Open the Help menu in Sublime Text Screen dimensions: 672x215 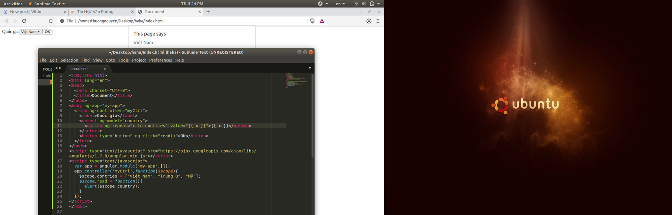[x=180, y=60]
